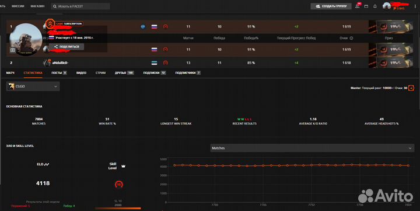Select the СТАТИСТИКА tab

coord(33,72)
